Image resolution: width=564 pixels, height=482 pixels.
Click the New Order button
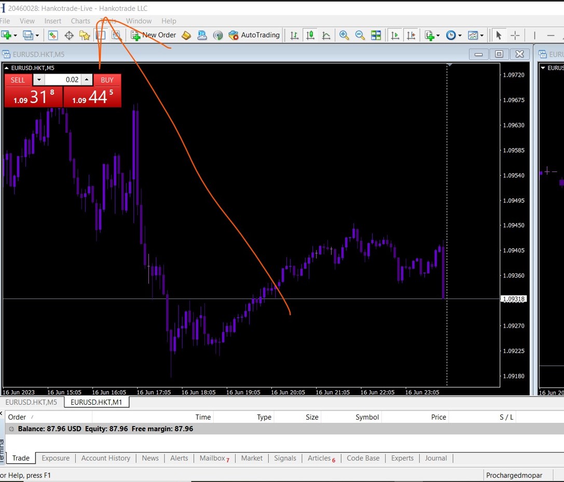(154, 35)
